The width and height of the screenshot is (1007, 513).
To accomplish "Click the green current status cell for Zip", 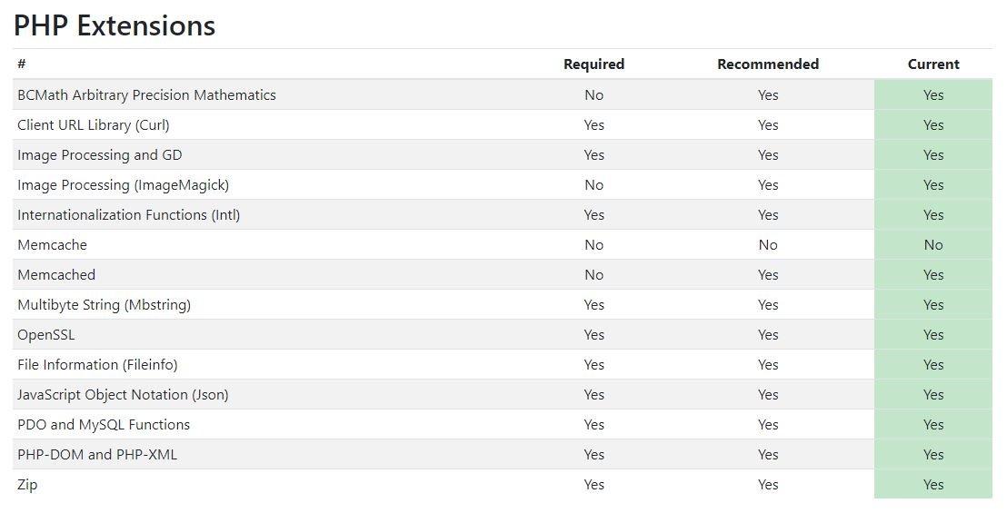I will pyautogui.click(x=933, y=484).
